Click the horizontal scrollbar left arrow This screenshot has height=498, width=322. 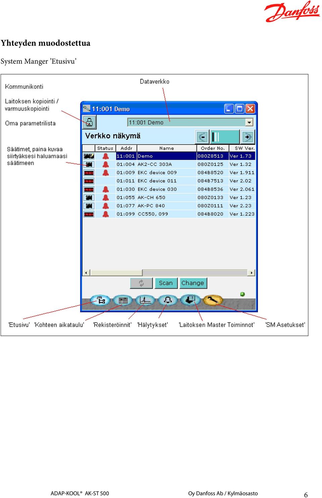point(86,273)
